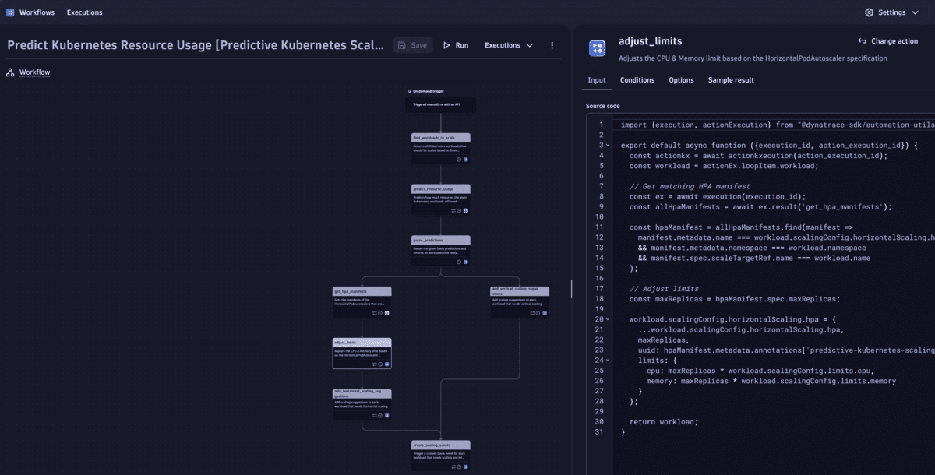Click the adjust_limits action icon in header

[x=598, y=48]
